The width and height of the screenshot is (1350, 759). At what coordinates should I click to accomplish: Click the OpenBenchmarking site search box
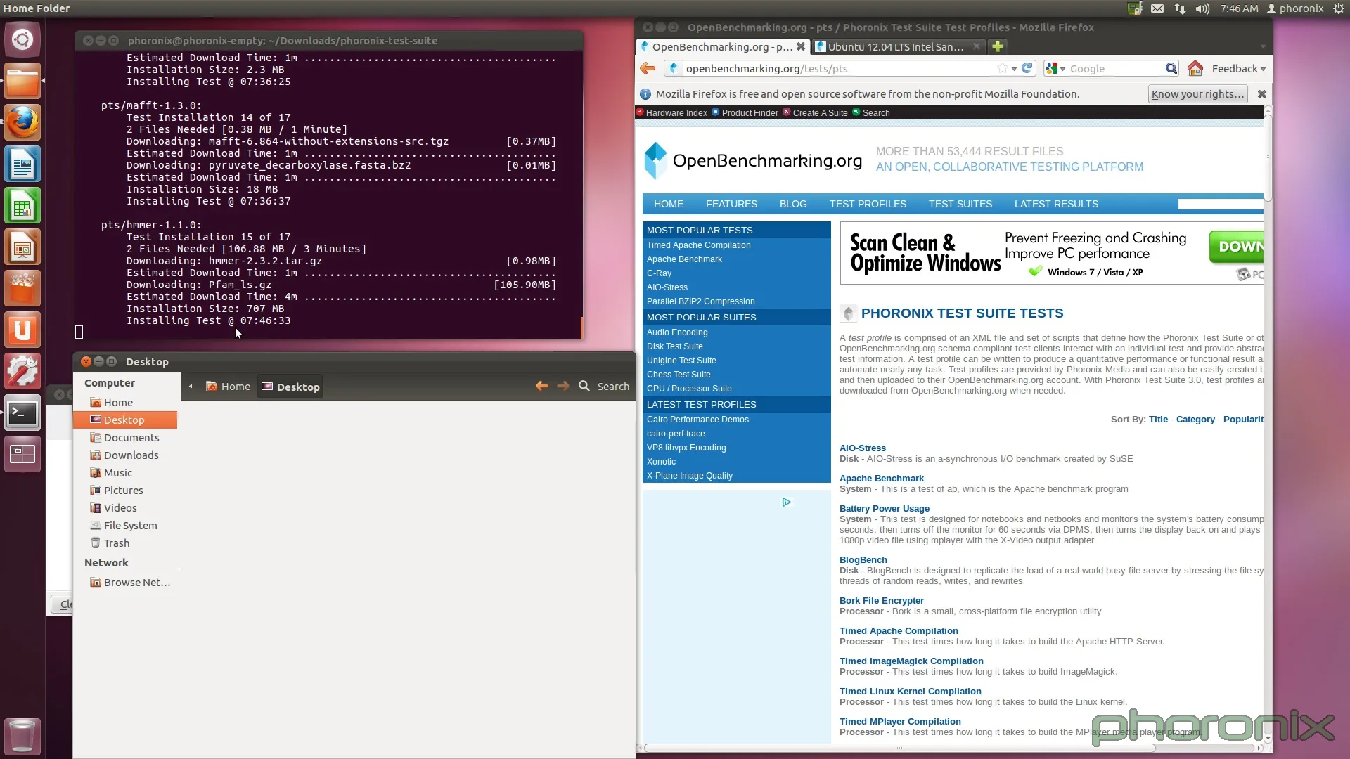point(1221,204)
